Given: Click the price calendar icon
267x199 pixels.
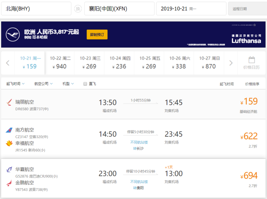Looking at the screenshot, I should (251, 60).
